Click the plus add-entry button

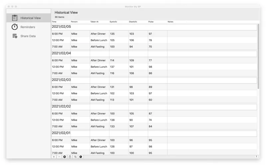tap(54, 157)
